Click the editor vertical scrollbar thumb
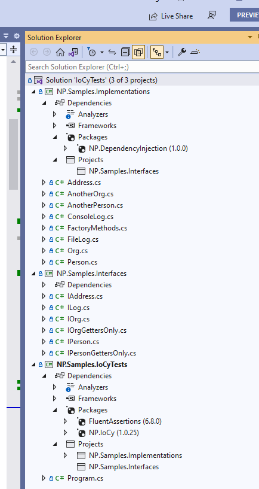This screenshot has height=489, width=259. coord(13,154)
